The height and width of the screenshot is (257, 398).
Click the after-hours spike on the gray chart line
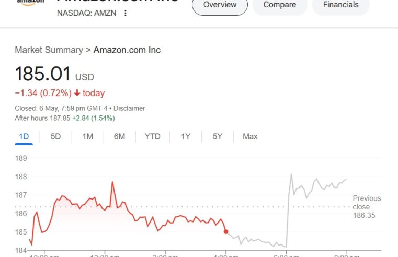coord(291,174)
